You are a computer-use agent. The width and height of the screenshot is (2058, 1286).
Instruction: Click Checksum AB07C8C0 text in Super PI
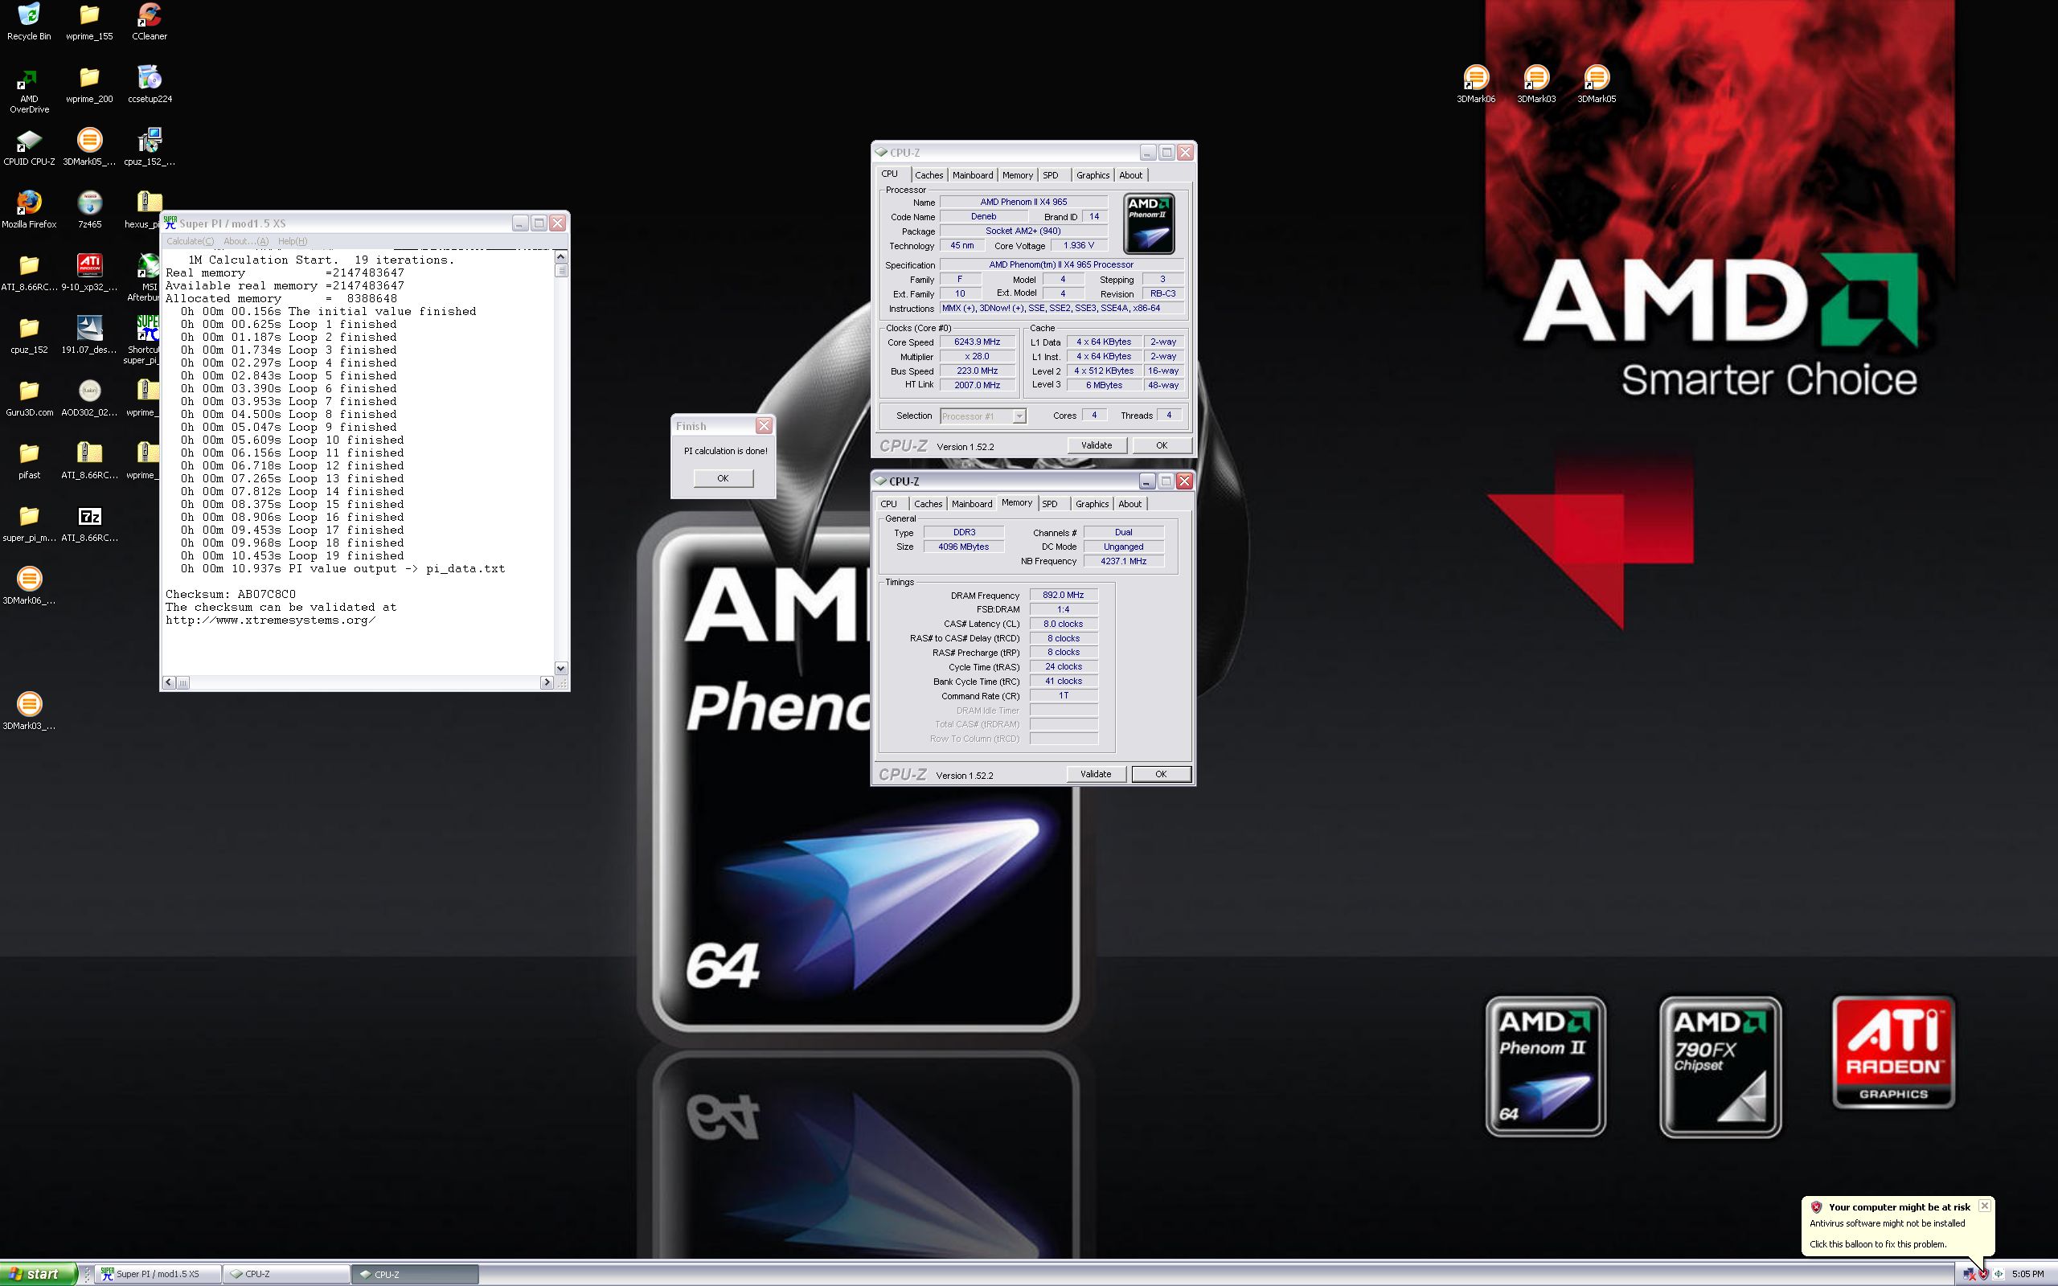pos(231,595)
